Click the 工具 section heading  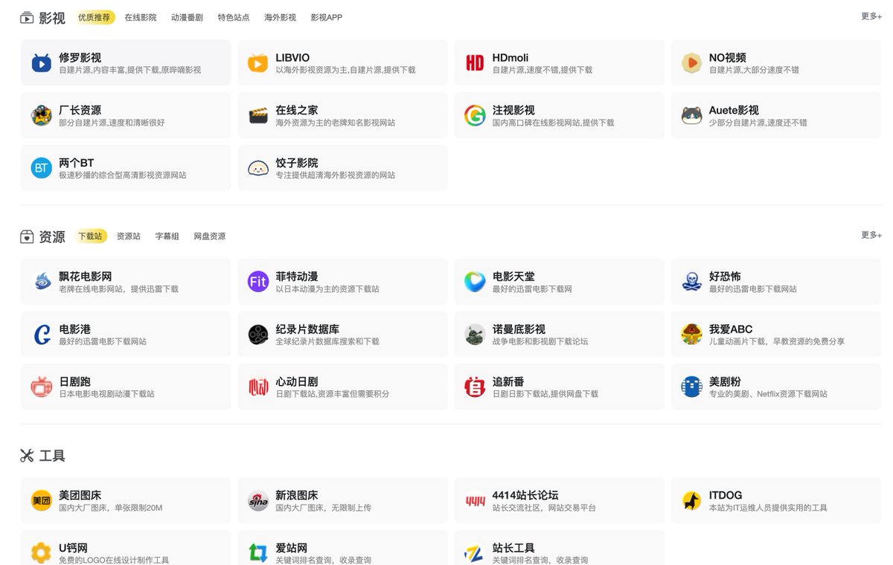coord(52,455)
